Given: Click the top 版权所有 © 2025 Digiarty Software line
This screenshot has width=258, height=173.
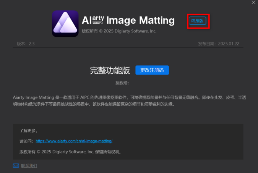Looking at the screenshot, I should click(x=119, y=31).
